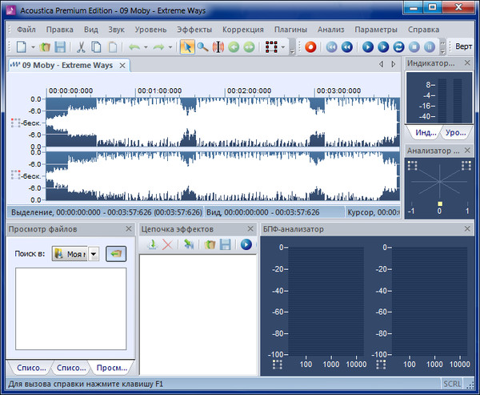480x395 pixels.
Task: Save file using floppy disk icon
Action: coord(60,47)
